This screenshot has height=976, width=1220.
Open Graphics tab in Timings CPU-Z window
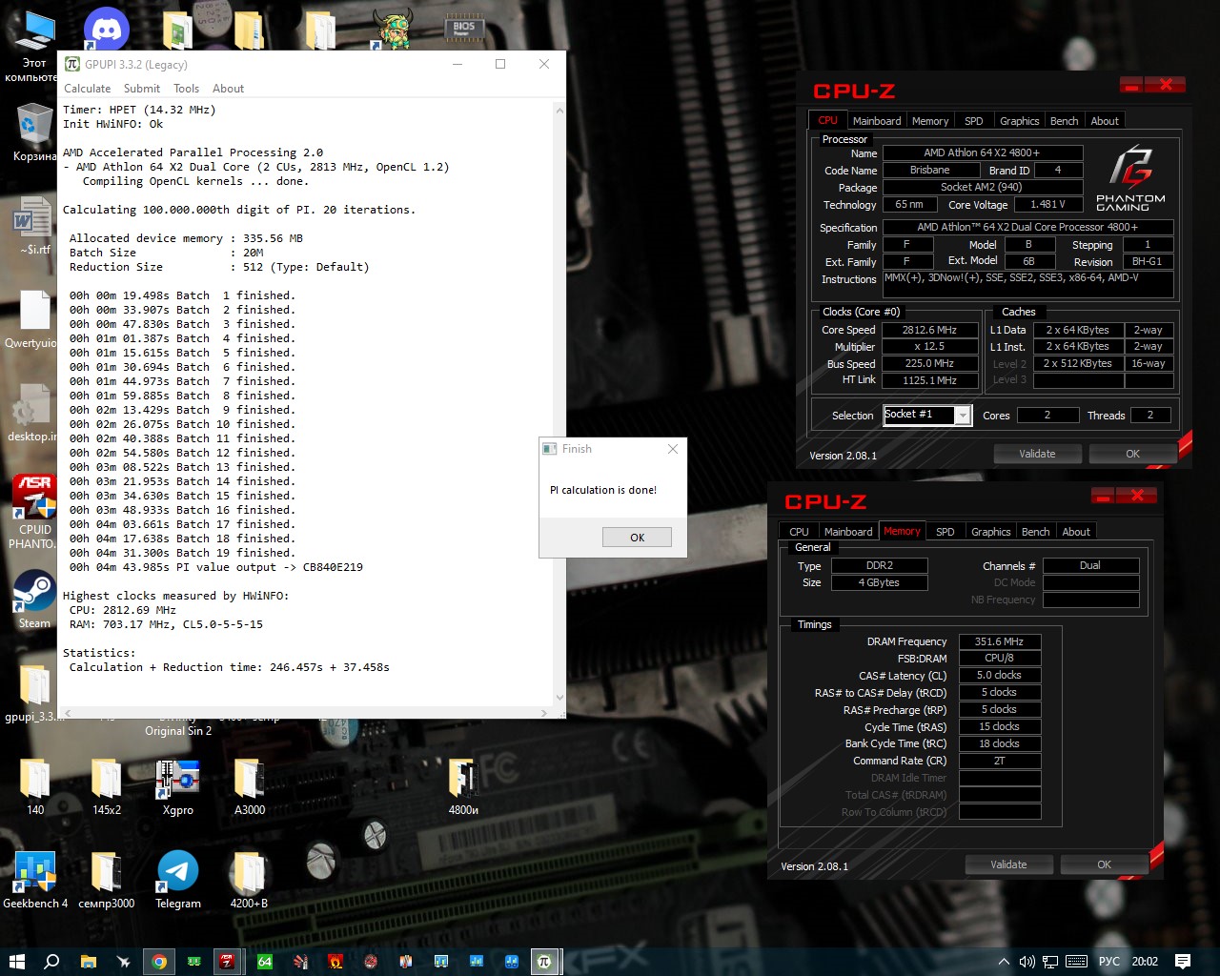[x=991, y=532]
